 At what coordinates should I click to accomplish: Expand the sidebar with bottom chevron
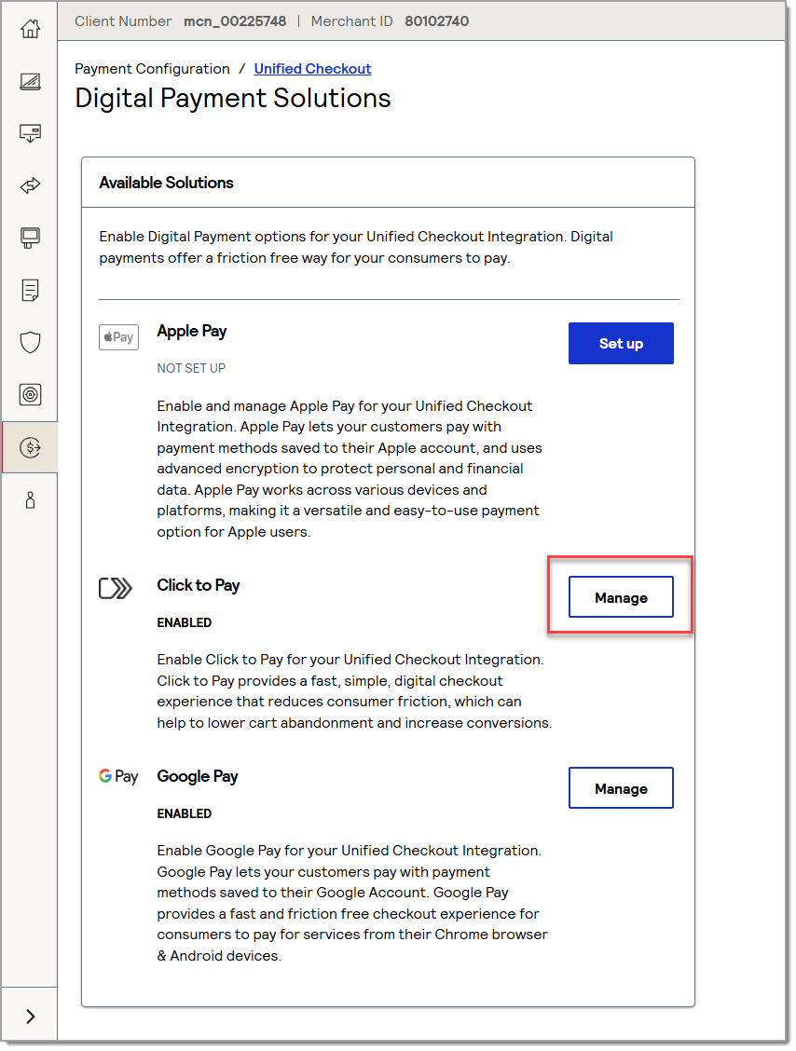click(30, 1016)
